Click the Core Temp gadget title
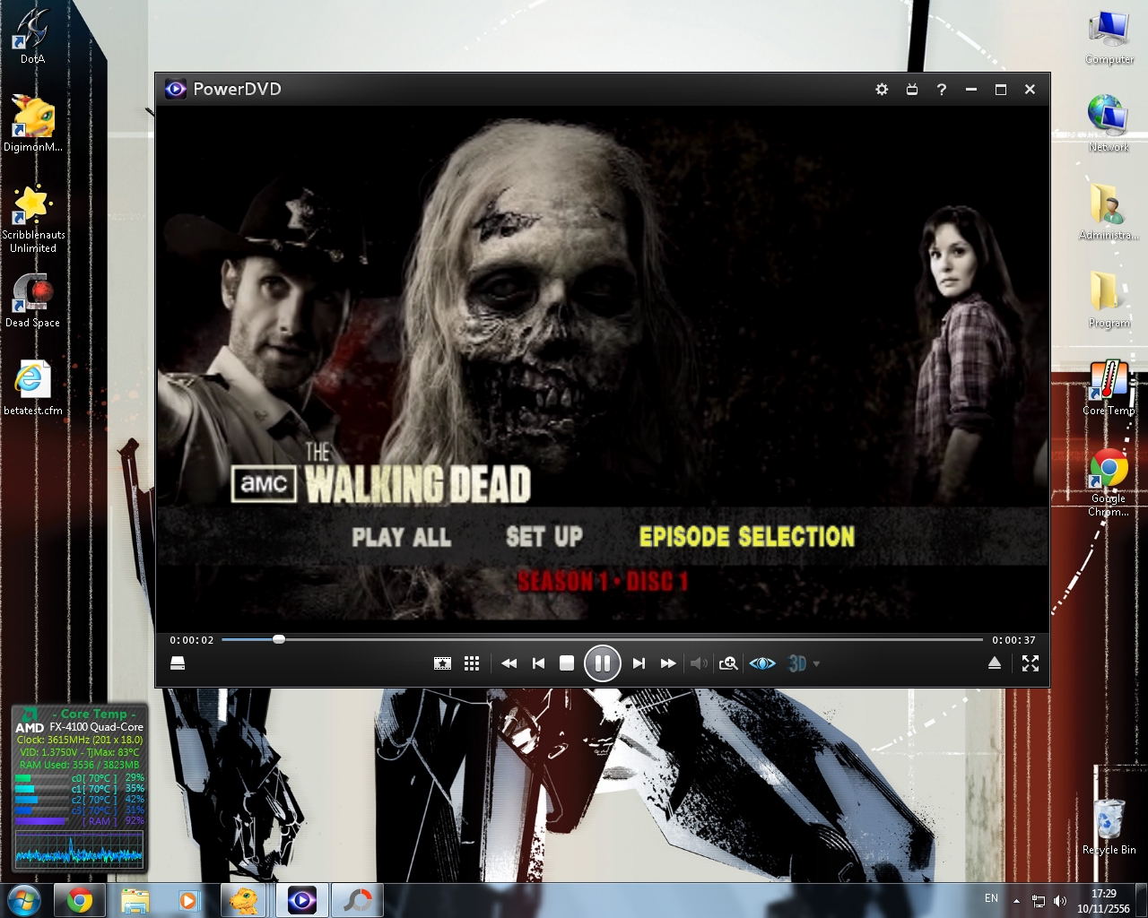The height and width of the screenshot is (918, 1148). point(94,714)
